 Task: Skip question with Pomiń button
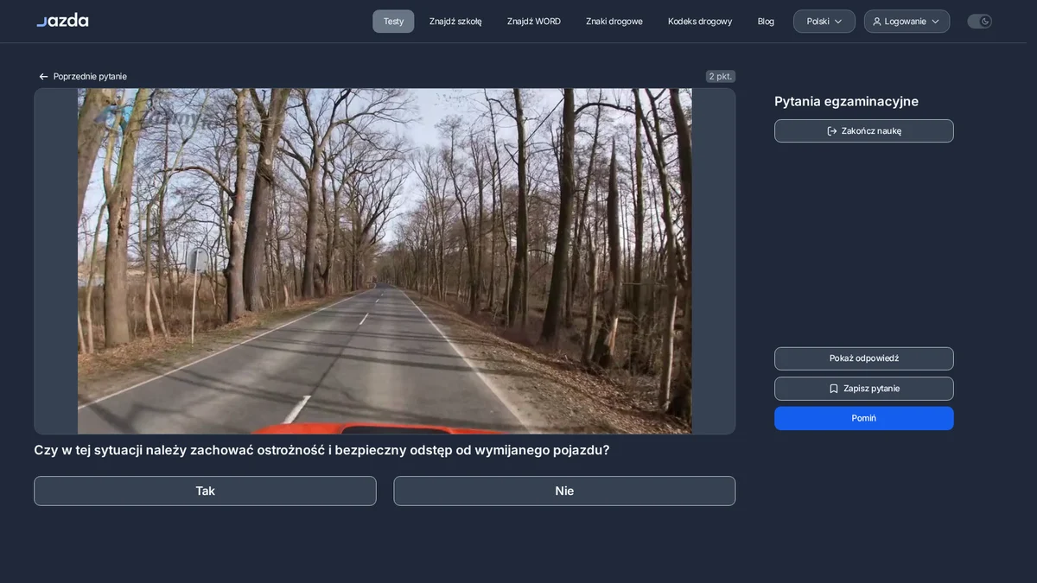(x=864, y=418)
